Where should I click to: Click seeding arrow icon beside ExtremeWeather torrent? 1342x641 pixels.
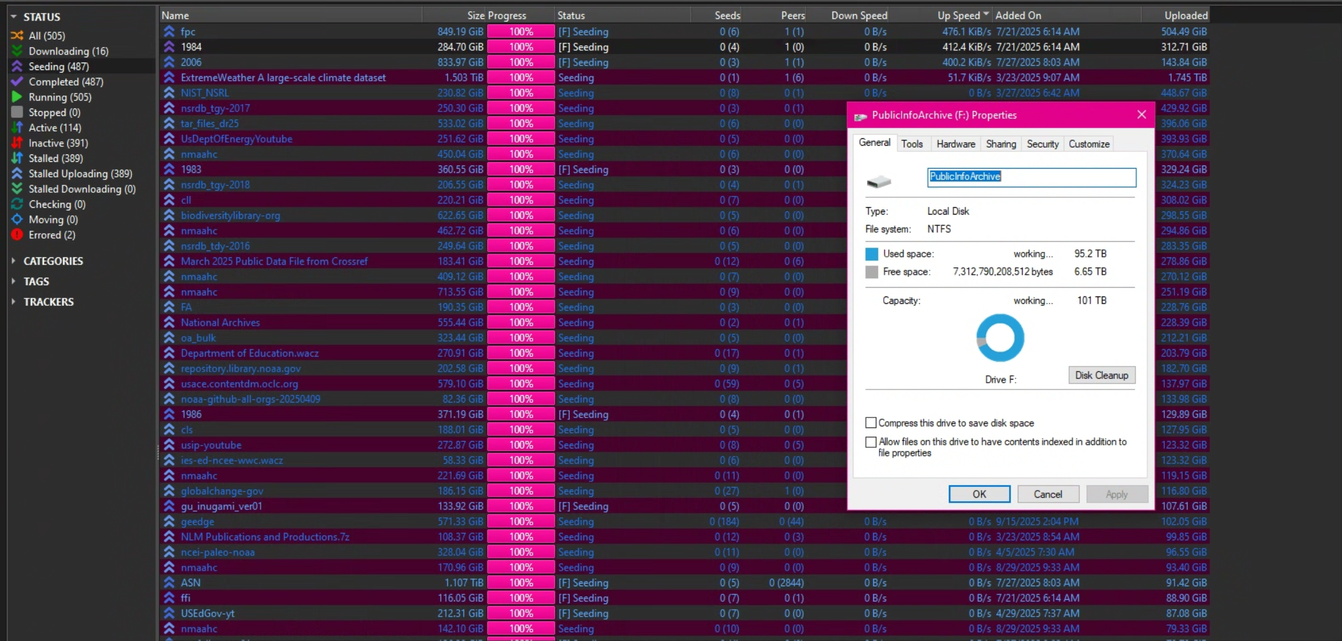169,77
